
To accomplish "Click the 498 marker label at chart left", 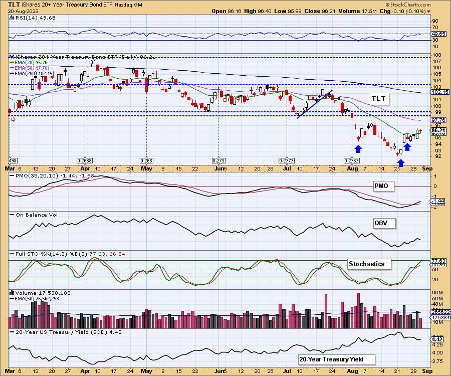I will pos(12,160).
